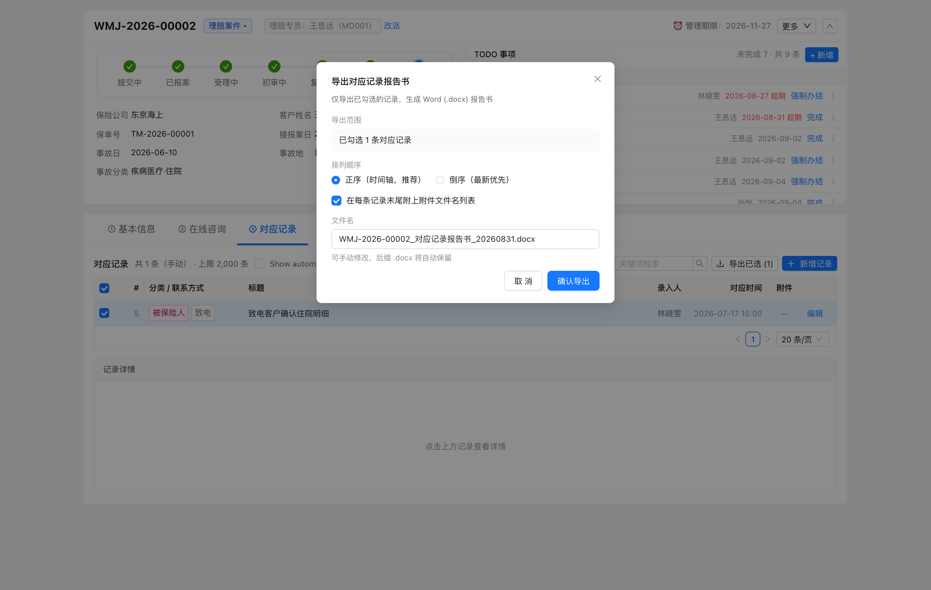
Task: Click the 改派 link
Action: pos(392,26)
